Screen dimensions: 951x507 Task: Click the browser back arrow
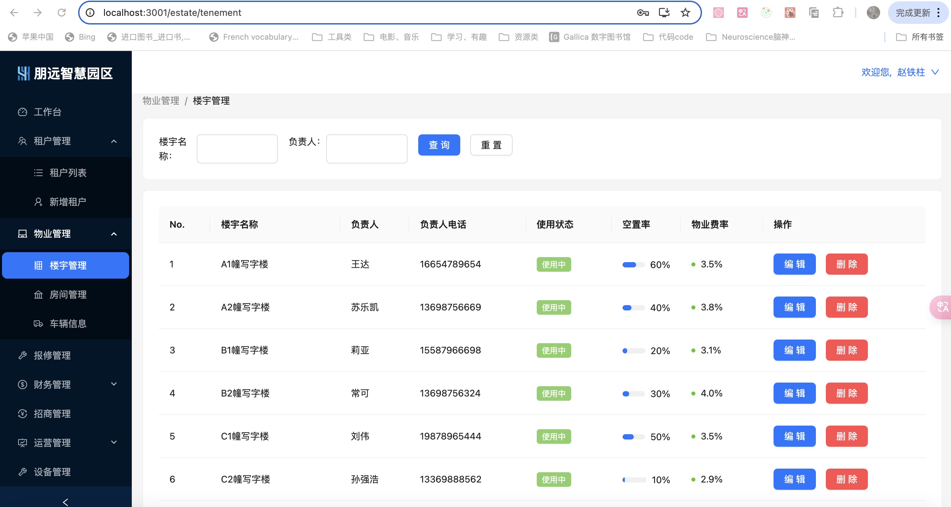pyautogui.click(x=14, y=13)
